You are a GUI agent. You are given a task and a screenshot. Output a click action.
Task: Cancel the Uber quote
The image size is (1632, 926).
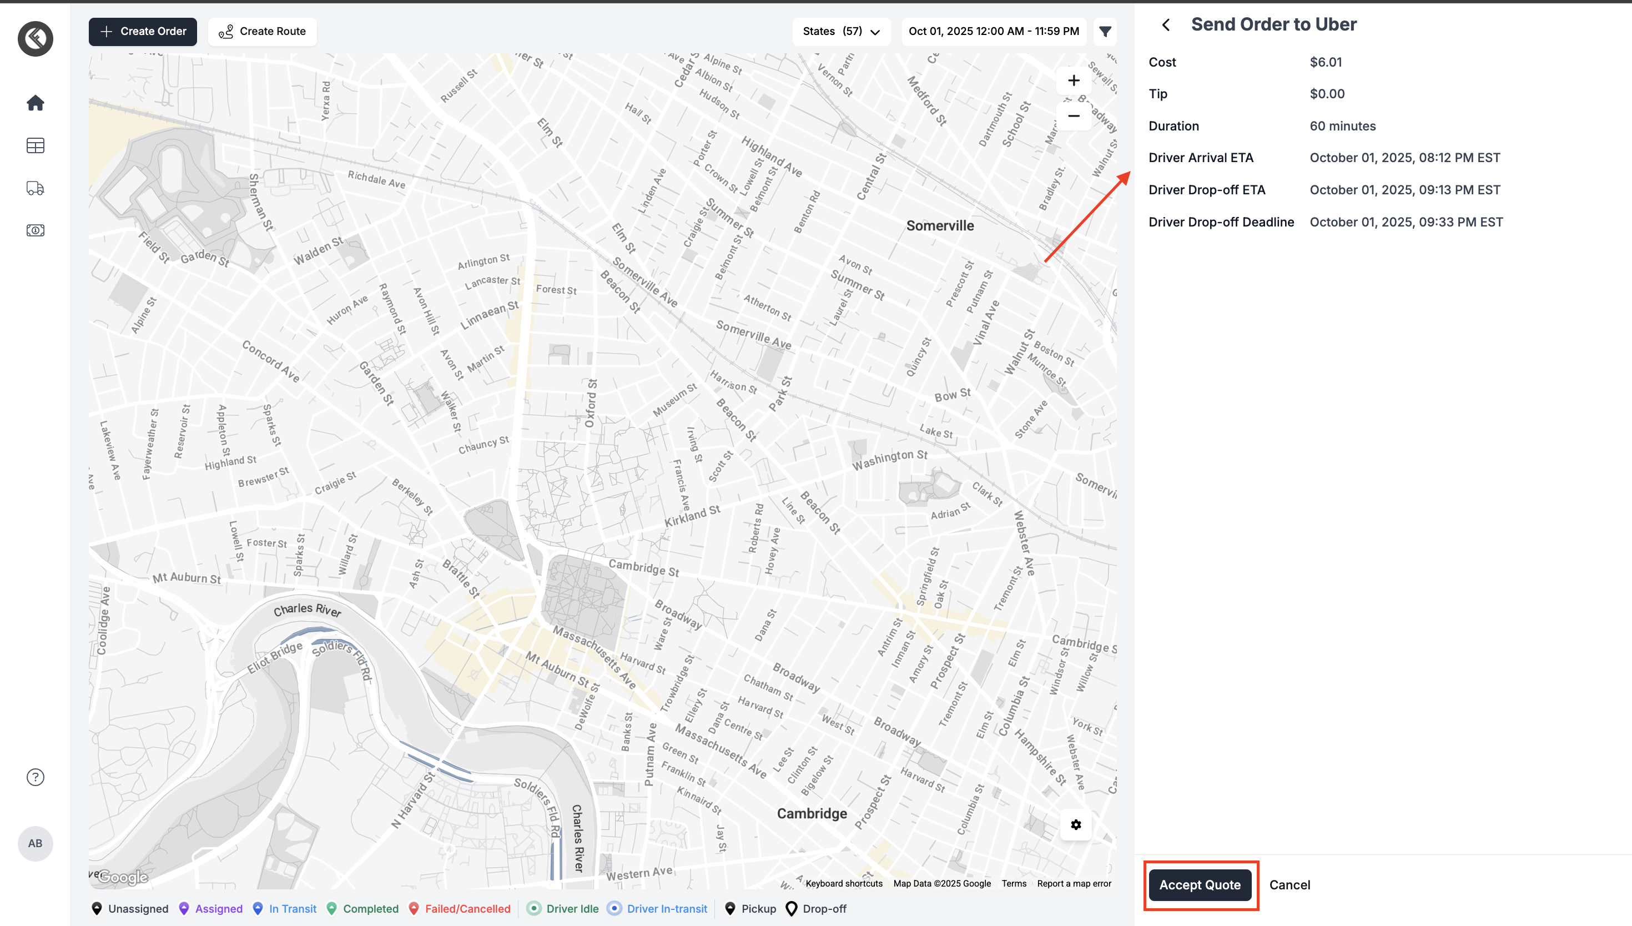[1290, 885]
